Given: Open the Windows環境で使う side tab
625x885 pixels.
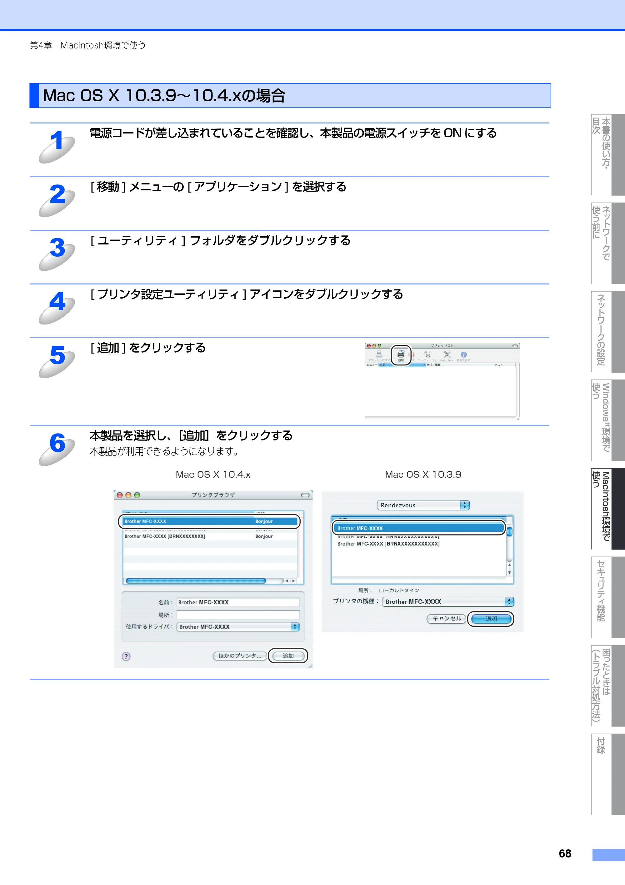Looking at the screenshot, I should [608, 420].
